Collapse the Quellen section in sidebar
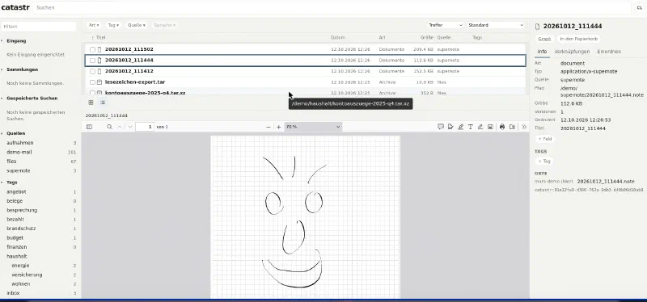The height and width of the screenshot is (302, 647). (x=15, y=133)
